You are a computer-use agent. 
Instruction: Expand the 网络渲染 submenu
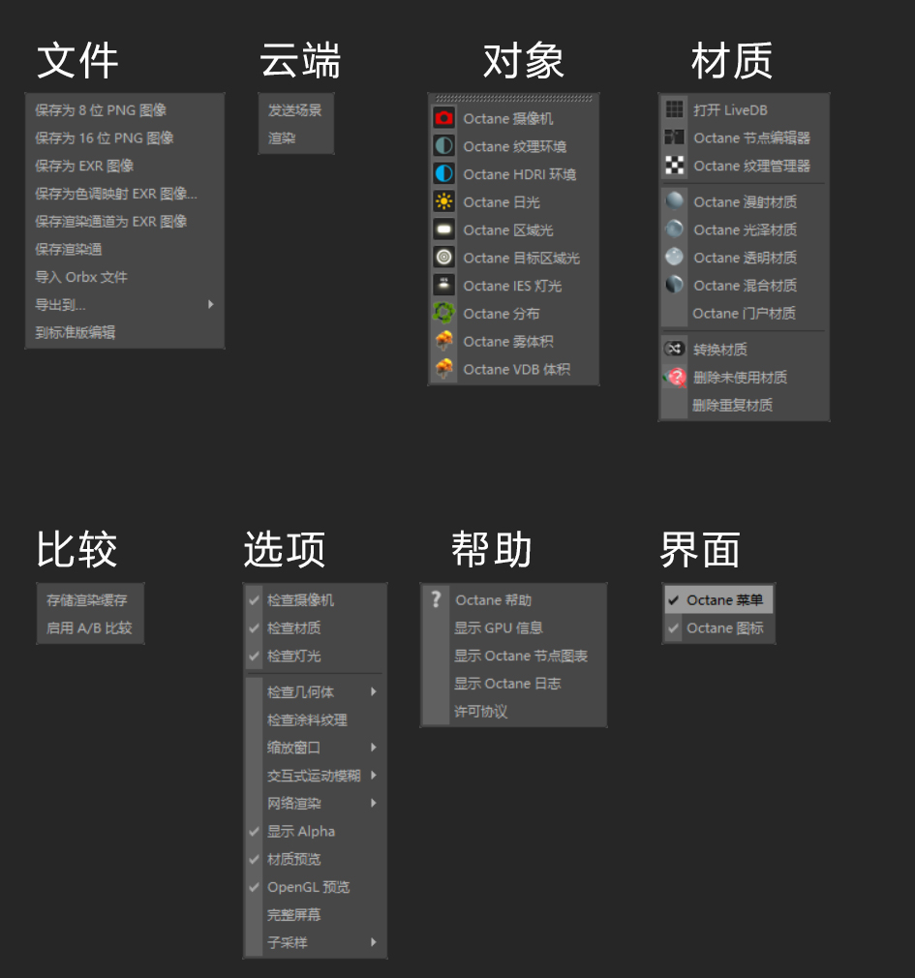pos(315,804)
